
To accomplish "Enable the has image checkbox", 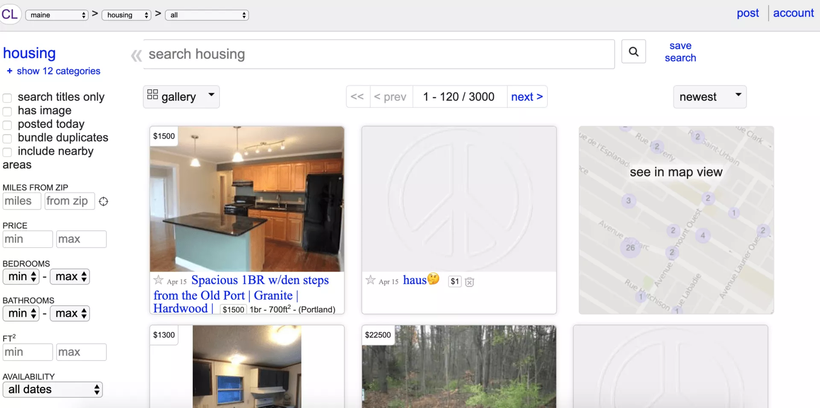I will point(7,112).
